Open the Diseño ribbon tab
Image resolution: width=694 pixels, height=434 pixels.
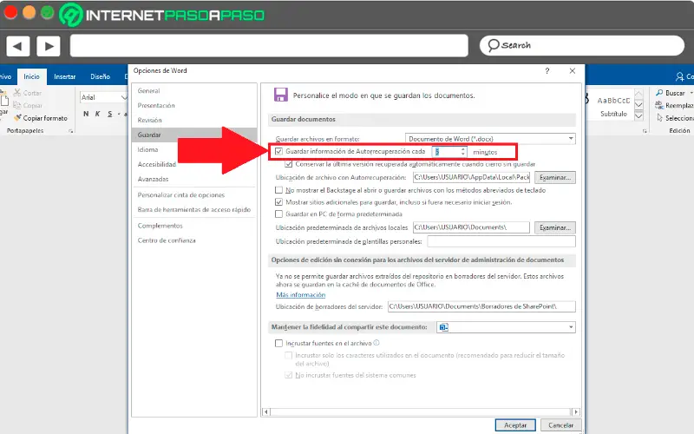pos(101,76)
